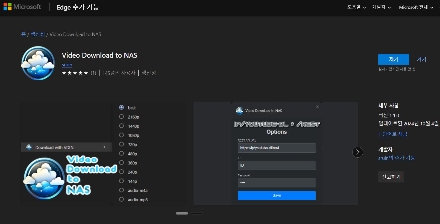Image resolution: width=440 pixels, height=224 pixels.
Task: Select the first carousel page indicator
Action: click(182, 213)
